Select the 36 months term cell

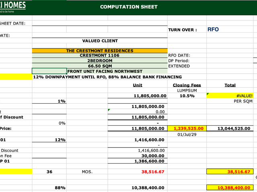pos(49,172)
